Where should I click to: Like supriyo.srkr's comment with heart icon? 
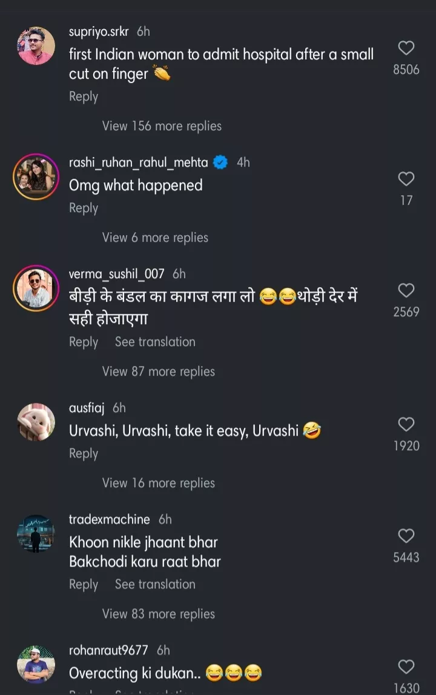pos(406,48)
